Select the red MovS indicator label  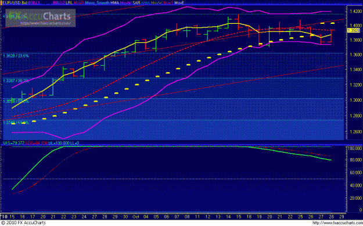click(168, 3)
